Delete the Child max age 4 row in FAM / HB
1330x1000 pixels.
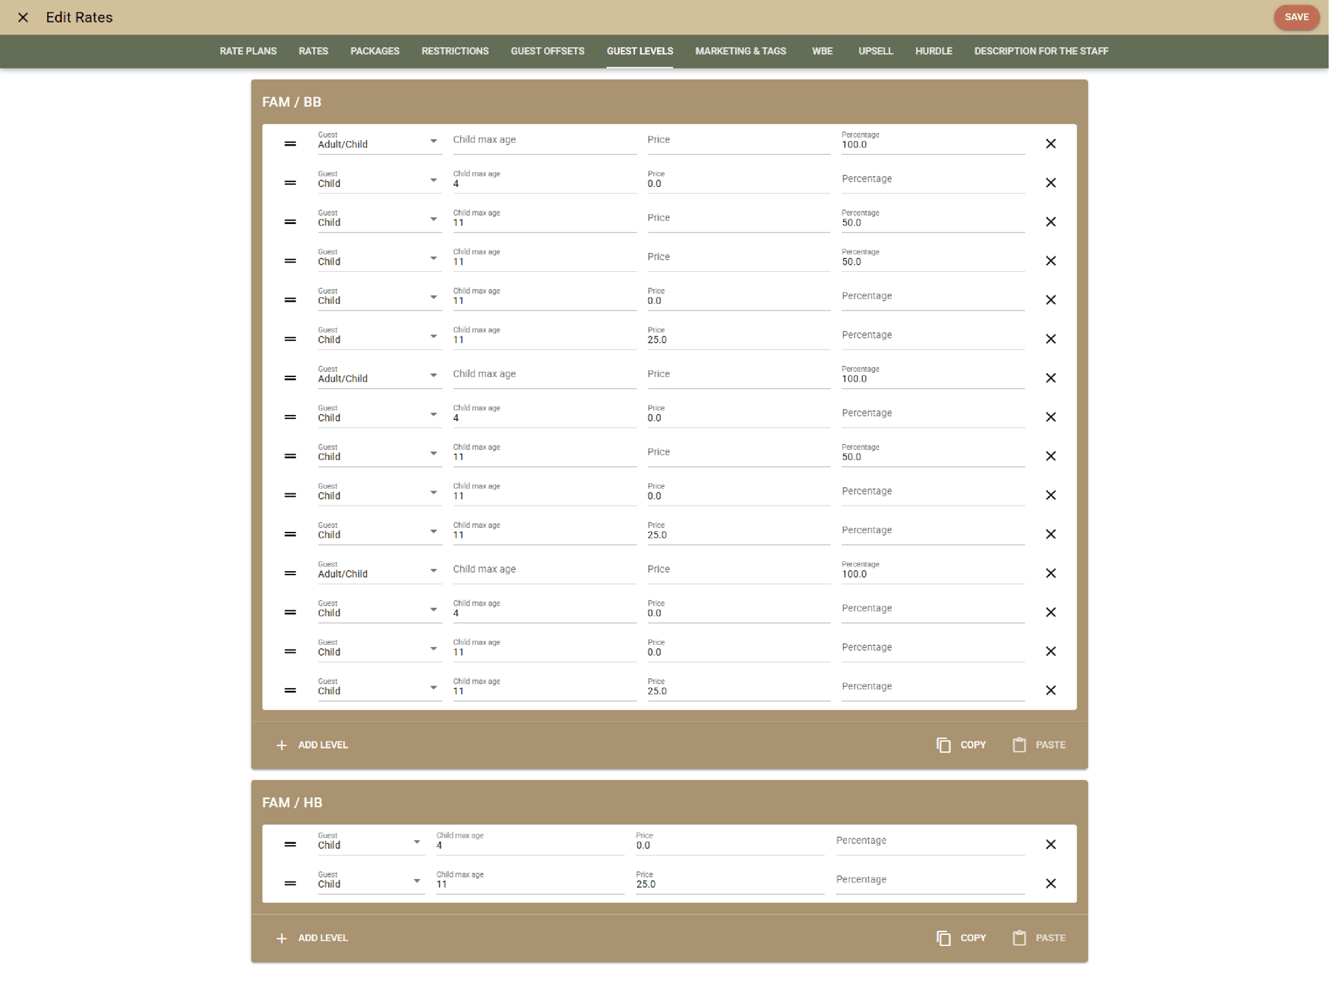tap(1051, 844)
